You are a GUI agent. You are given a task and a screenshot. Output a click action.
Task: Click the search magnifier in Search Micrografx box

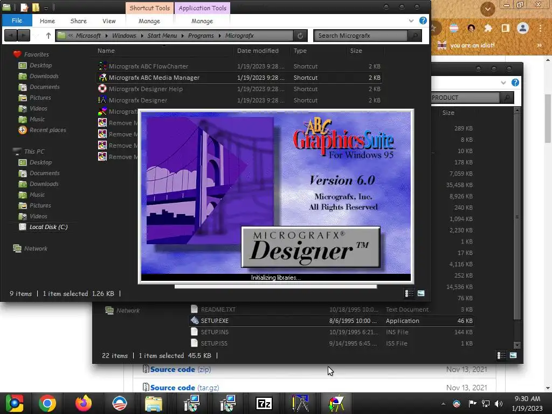point(415,36)
